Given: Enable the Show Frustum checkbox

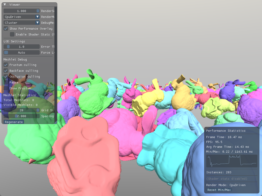Looking at the screenshot, I should pos(6,88).
